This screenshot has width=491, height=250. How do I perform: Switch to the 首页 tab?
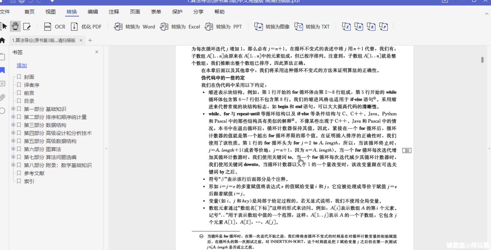tap(29, 12)
